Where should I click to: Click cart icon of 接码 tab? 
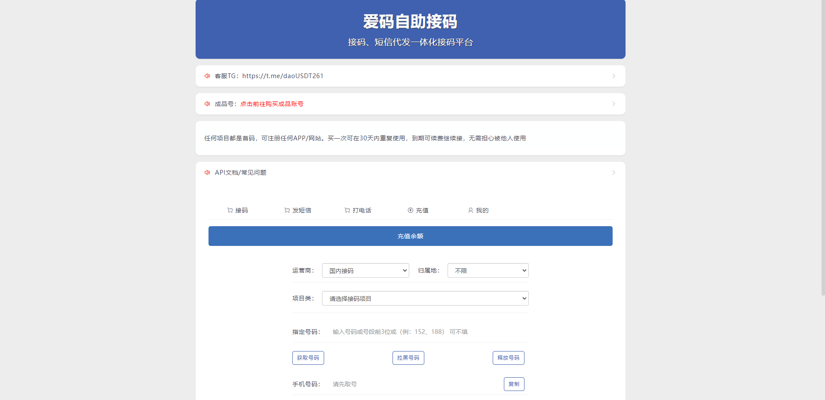pos(230,210)
